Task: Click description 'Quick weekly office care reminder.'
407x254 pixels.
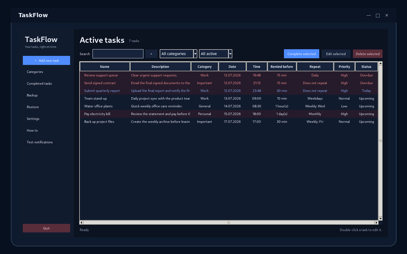Action: point(157,106)
